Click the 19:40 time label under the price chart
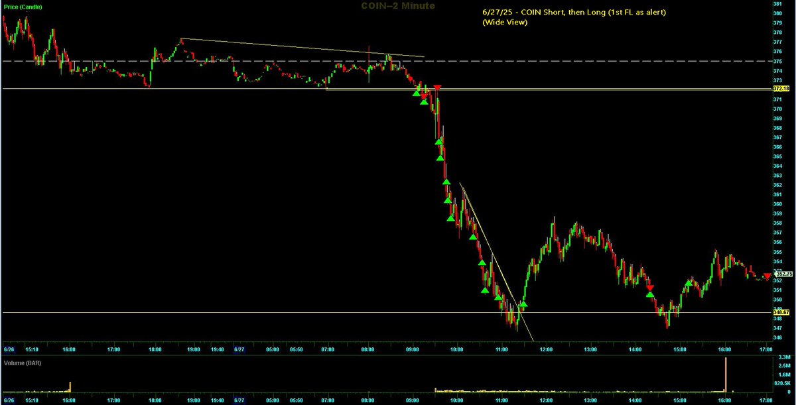 click(217, 349)
